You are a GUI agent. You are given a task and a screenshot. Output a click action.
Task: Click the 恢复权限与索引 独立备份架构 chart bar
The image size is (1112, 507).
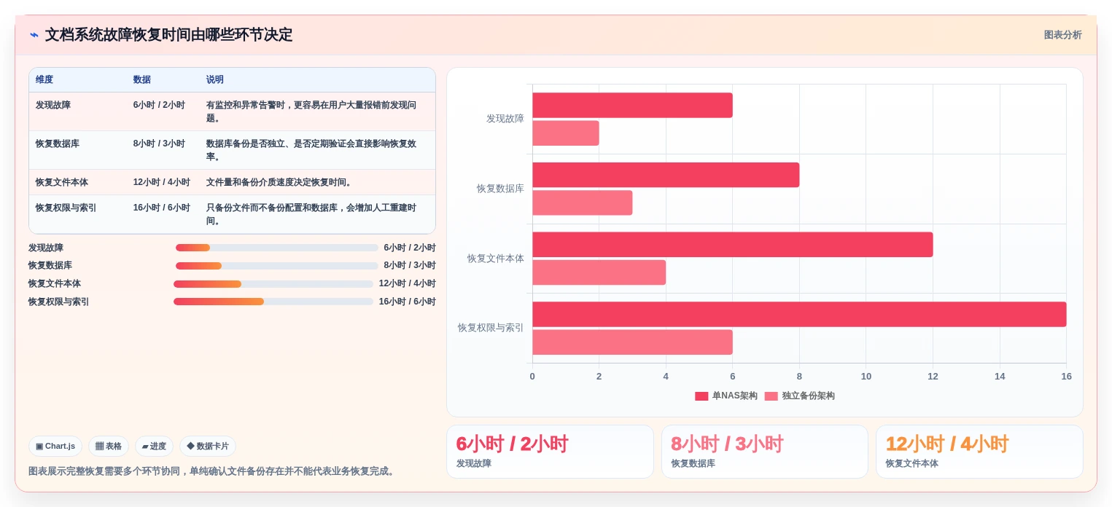pyautogui.click(x=632, y=342)
